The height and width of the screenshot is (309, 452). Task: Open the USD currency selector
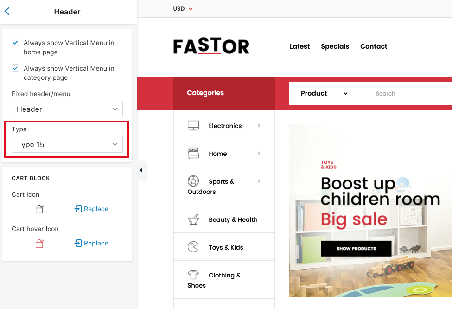(183, 9)
